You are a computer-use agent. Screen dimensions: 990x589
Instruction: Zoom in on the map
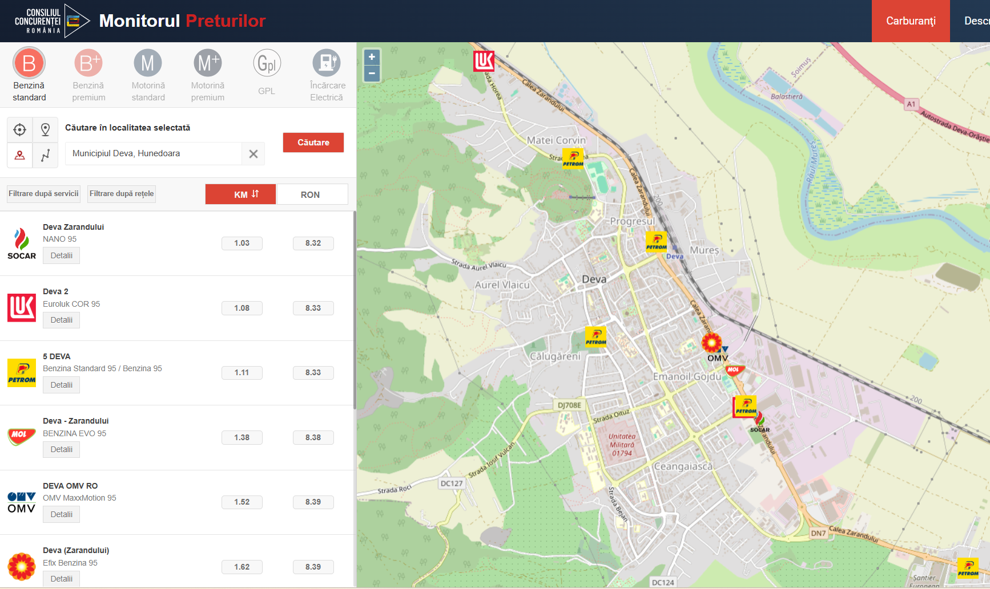coord(372,57)
